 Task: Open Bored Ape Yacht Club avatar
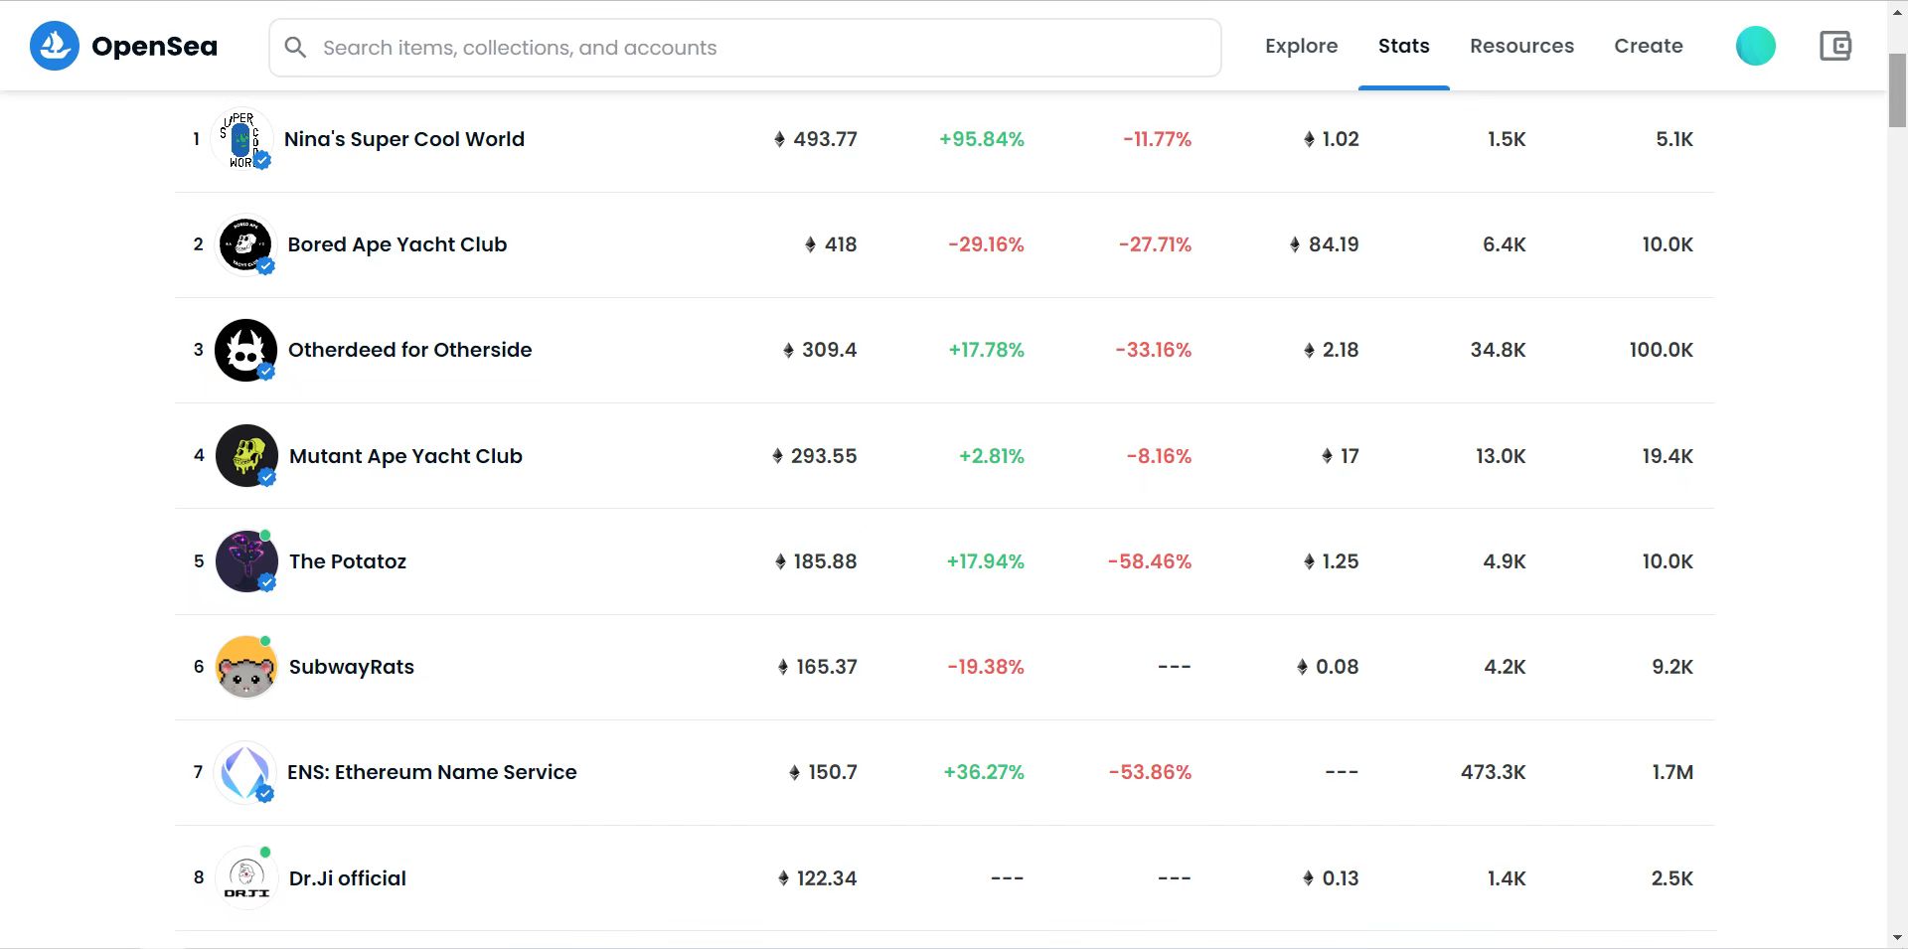click(x=245, y=244)
